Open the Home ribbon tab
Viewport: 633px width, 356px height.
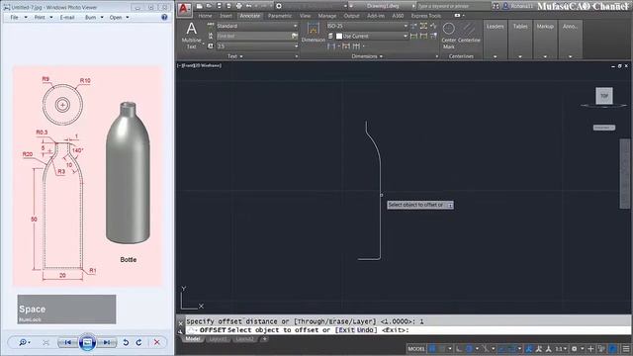click(205, 16)
